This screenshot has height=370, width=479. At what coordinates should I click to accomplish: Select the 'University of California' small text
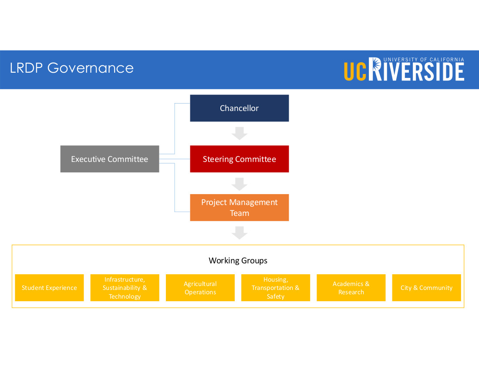(423, 60)
